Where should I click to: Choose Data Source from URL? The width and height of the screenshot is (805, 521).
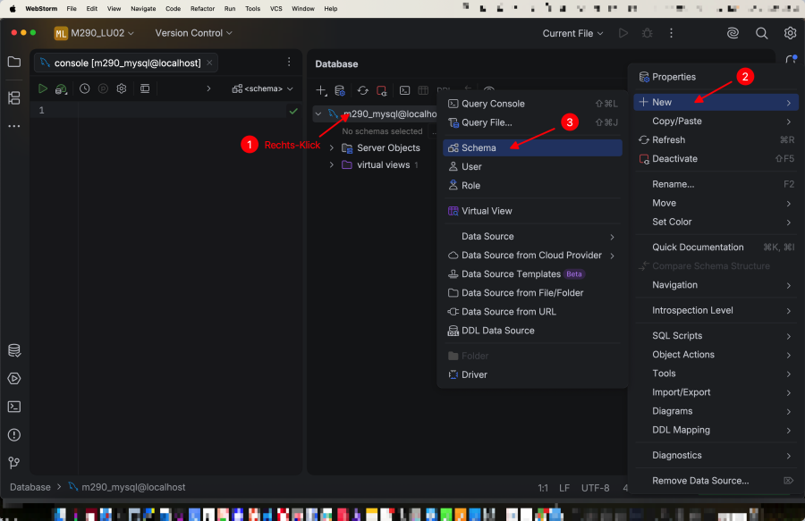click(532, 312)
